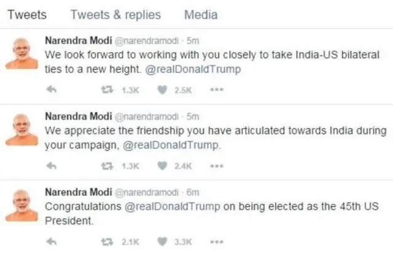Open Narendra Modi's name on the first tweet
This screenshot has width=393, height=254.
(x=76, y=40)
